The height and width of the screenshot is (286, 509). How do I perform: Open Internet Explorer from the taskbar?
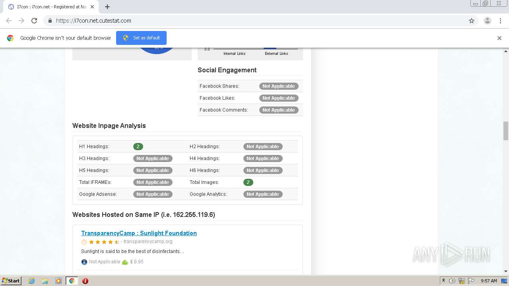click(x=31, y=281)
